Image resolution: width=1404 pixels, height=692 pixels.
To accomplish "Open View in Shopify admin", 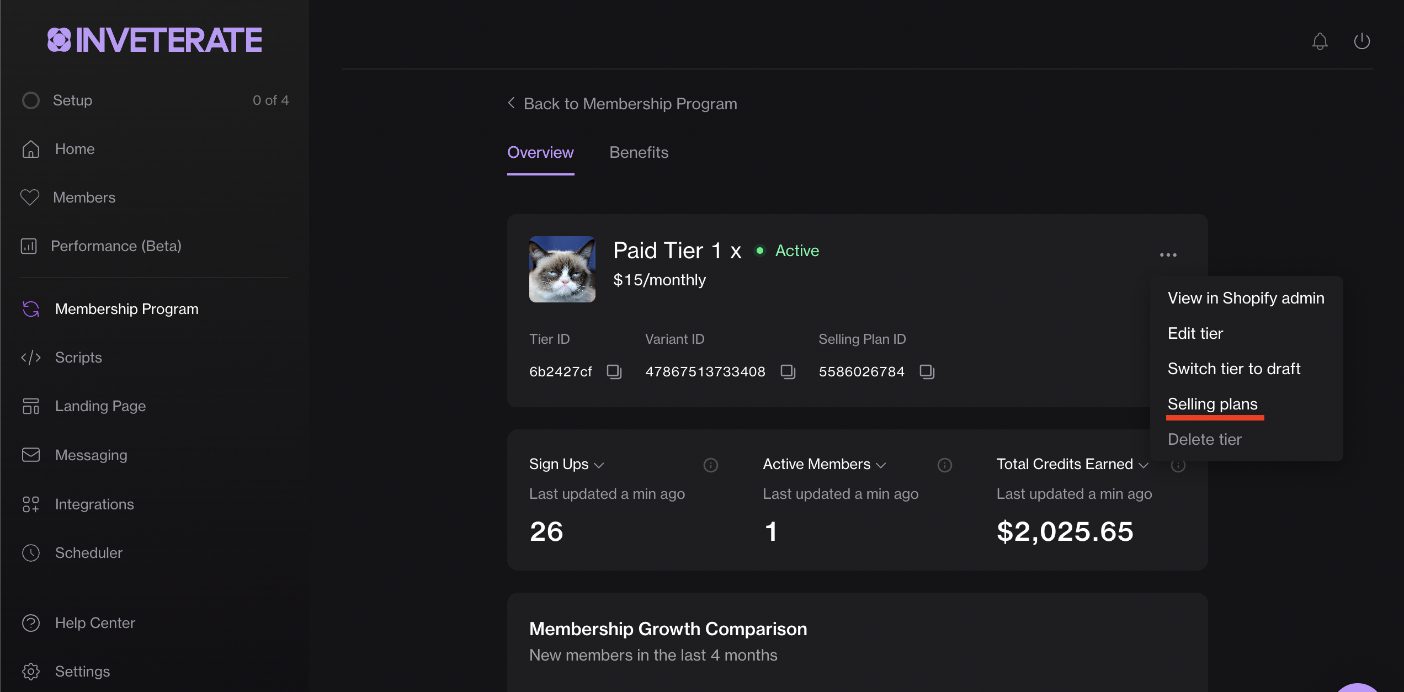I will pos(1246,298).
